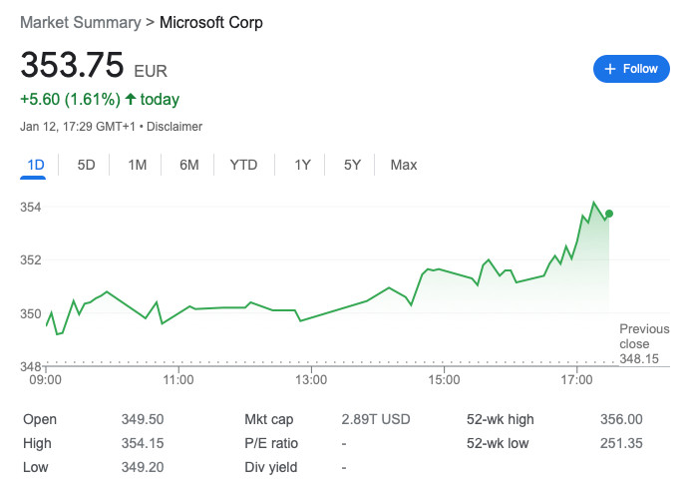692x485 pixels.
Task: Select the 1D chart range tab
Action: [35, 166]
